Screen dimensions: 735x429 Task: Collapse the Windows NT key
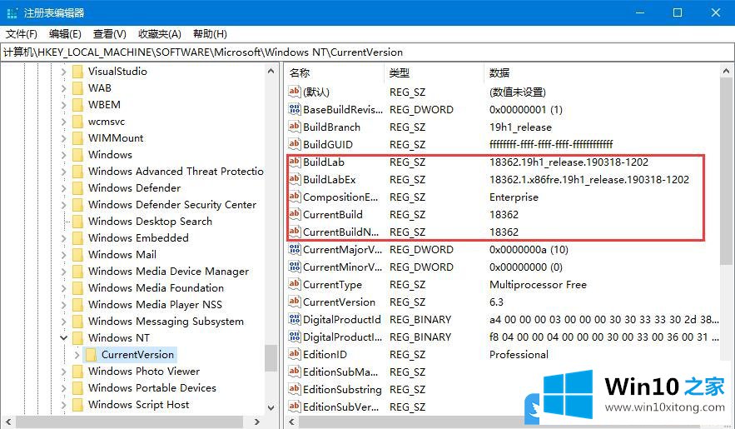pos(64,337)
